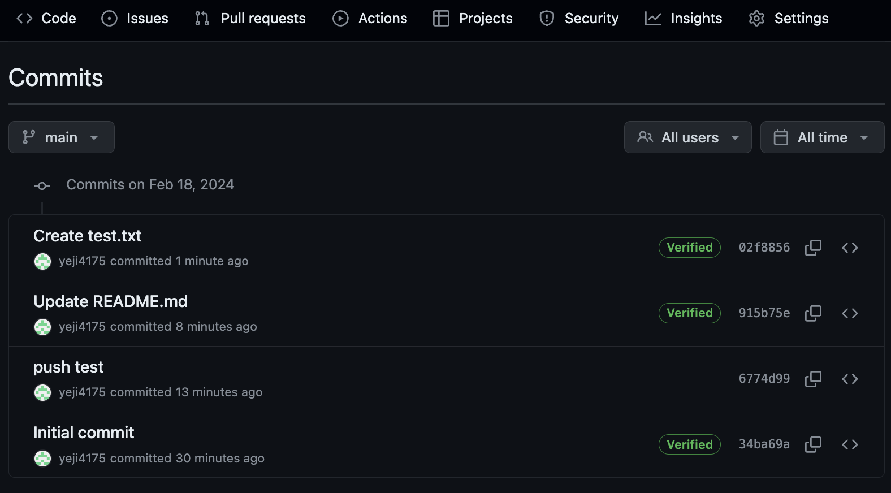This screenshot has width=891, height=493.
Task: Copy full SHA for commit 02f8856
Action: (813, 248)
